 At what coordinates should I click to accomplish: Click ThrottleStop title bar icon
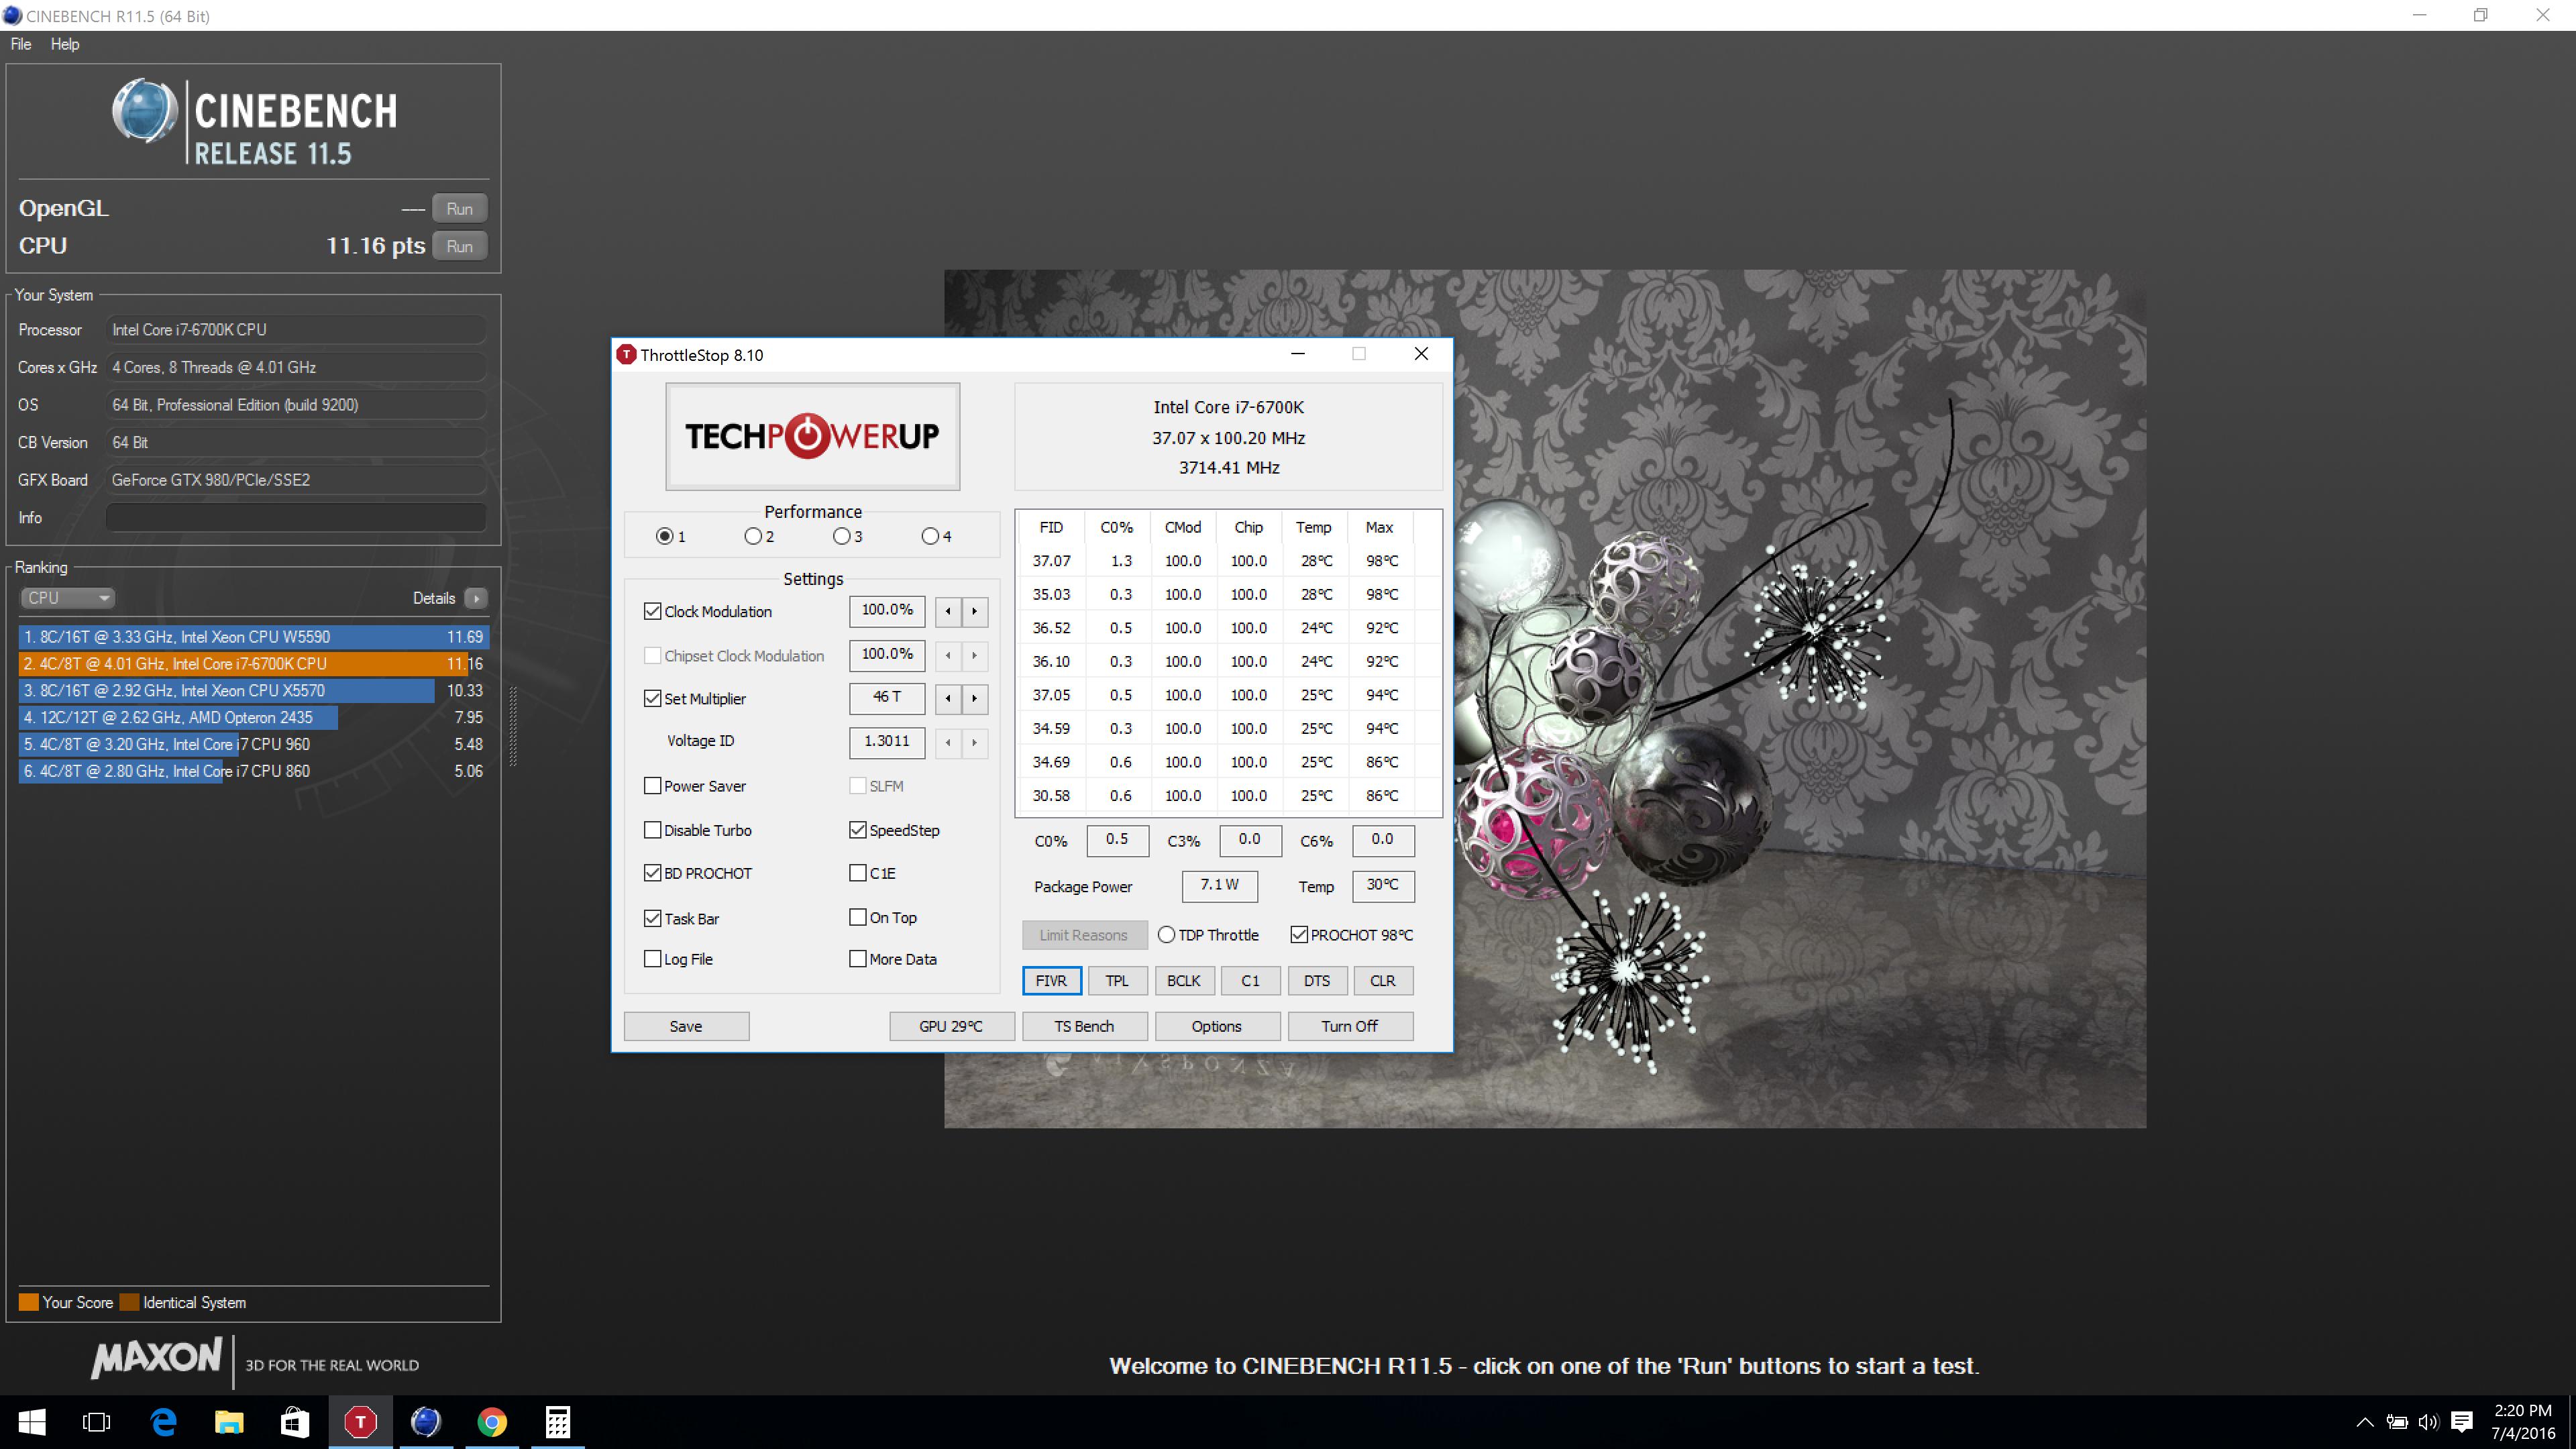point(627,355)
